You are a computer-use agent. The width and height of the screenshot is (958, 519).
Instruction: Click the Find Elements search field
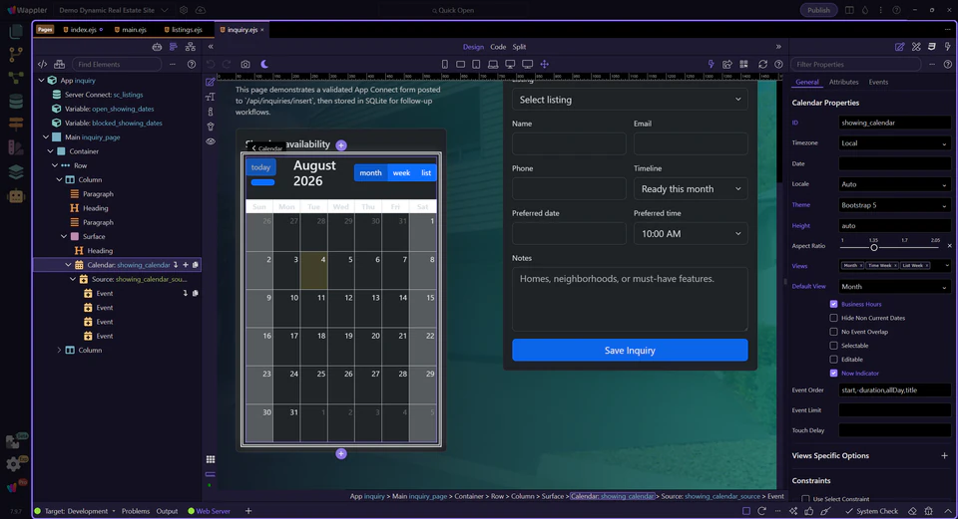(116, 64)
